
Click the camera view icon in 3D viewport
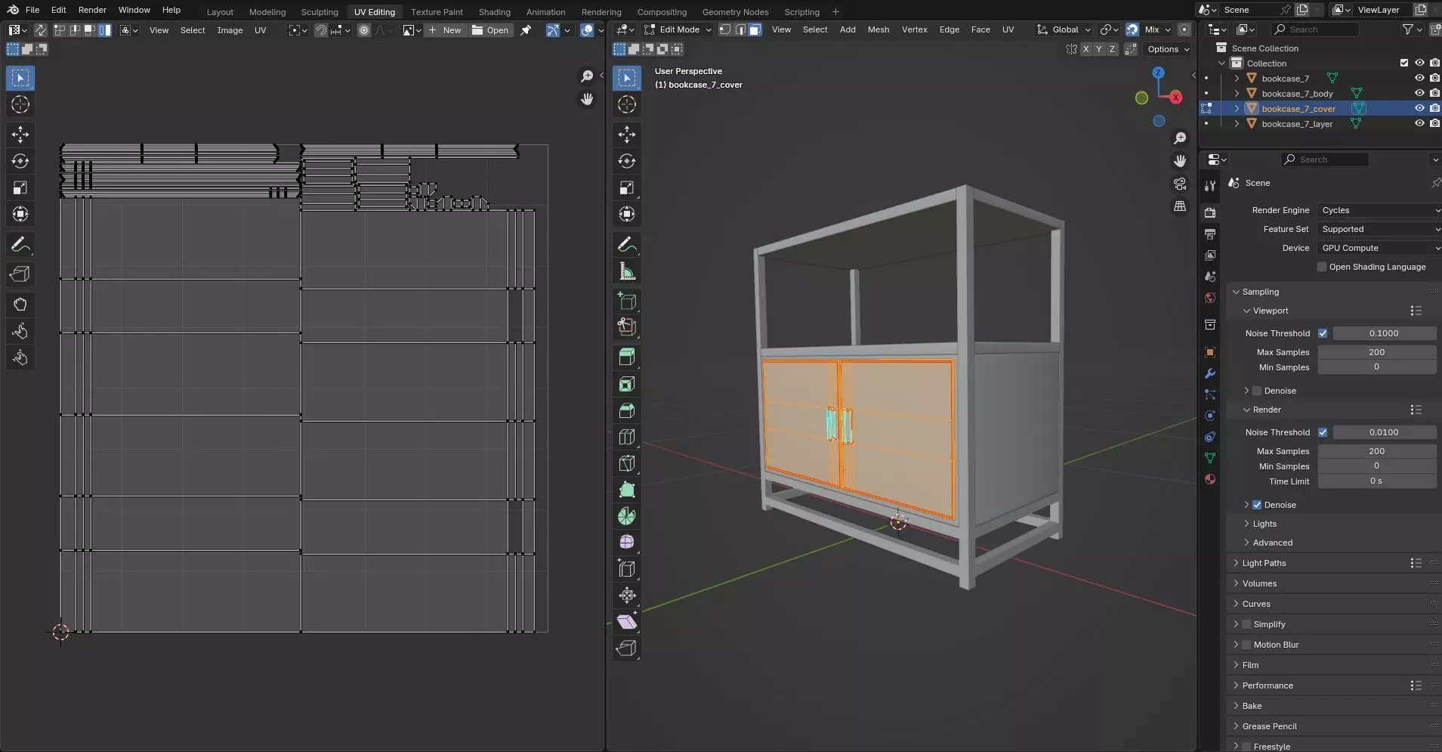click(1180, 184)
